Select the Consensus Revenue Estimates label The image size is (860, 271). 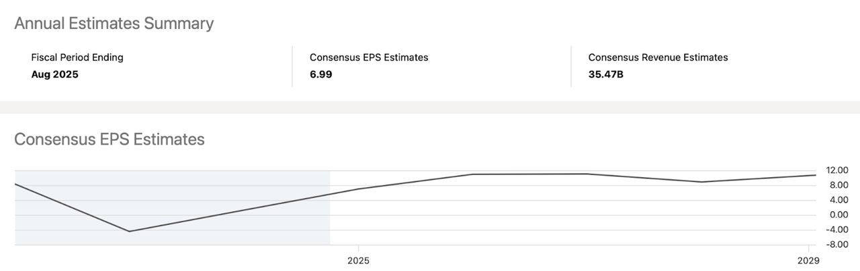[x=658, y=58]
